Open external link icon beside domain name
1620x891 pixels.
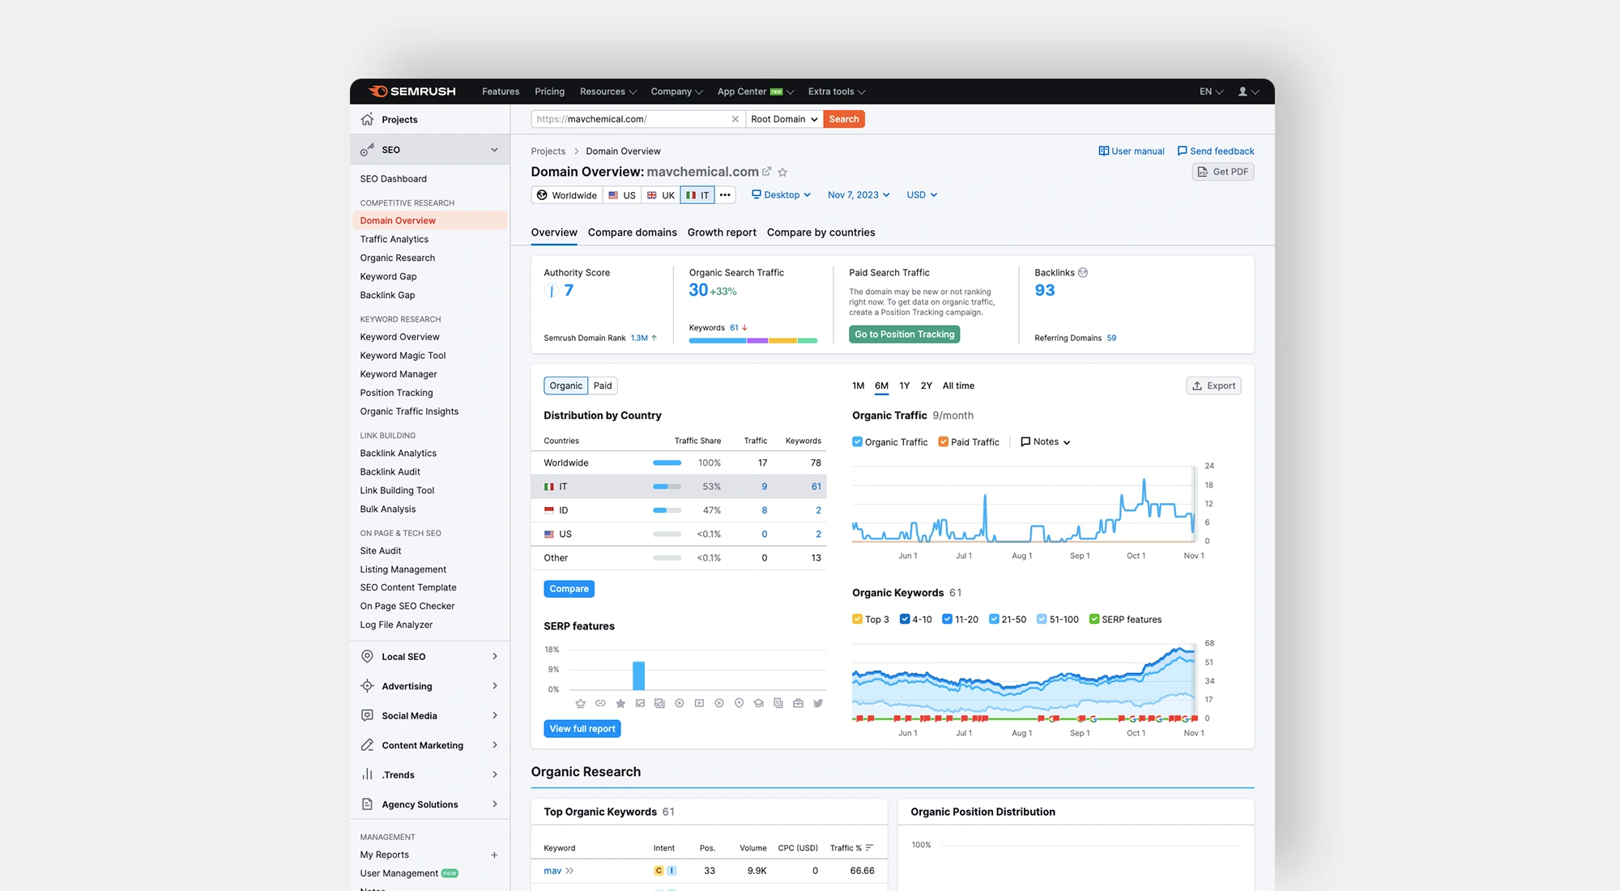[767, 172]
